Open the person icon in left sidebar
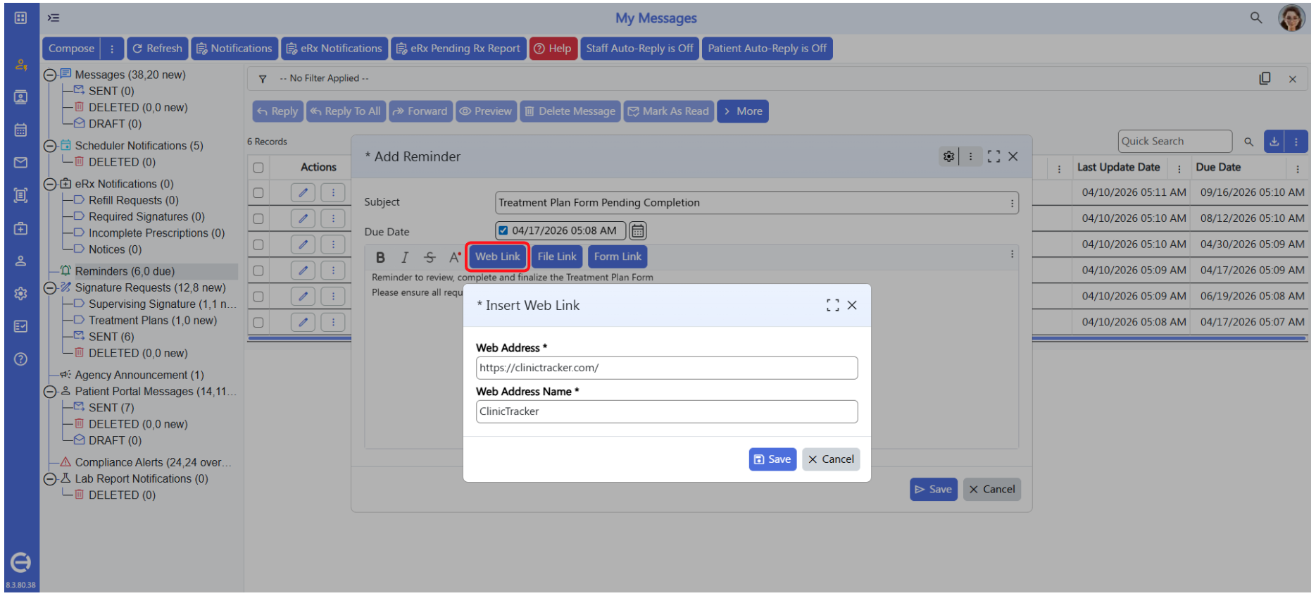 pos(20,261)
